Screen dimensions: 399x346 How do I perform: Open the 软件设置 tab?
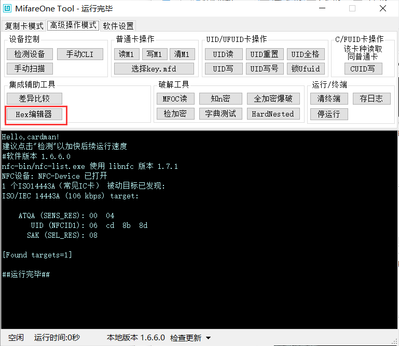[x=118, y=26]
